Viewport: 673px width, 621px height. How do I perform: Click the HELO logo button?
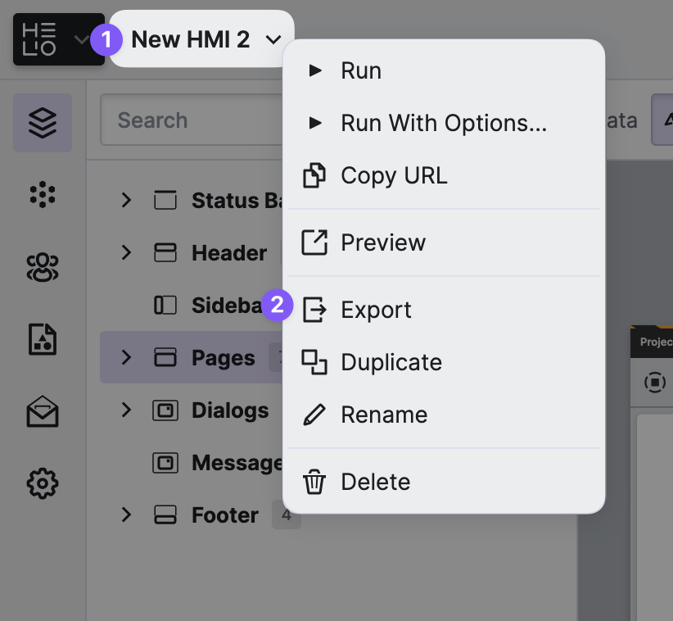[x=51, y=39]
